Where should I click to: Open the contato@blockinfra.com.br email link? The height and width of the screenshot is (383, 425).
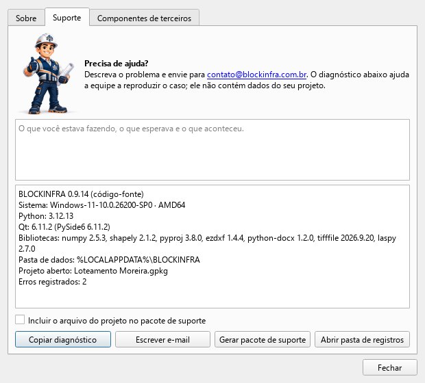tap(256, 75)
